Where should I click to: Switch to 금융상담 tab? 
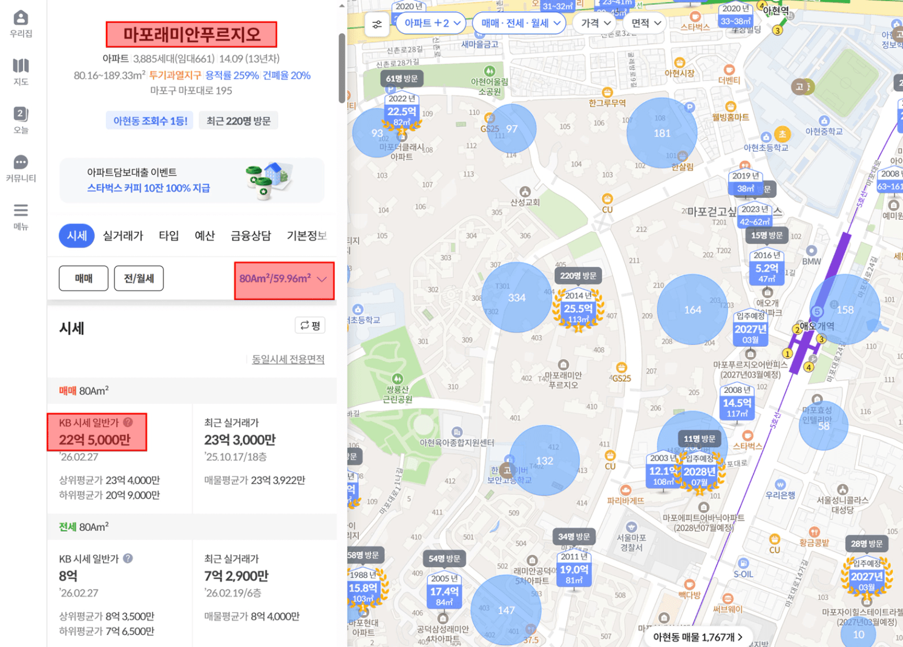coord(251,236)
